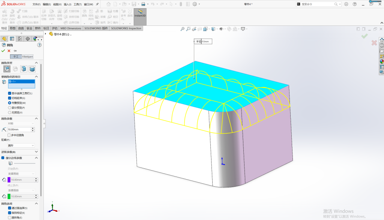The image size is (384, 220).
Task: Enable 圆形角 checkbox
Action: coord(9,217)
